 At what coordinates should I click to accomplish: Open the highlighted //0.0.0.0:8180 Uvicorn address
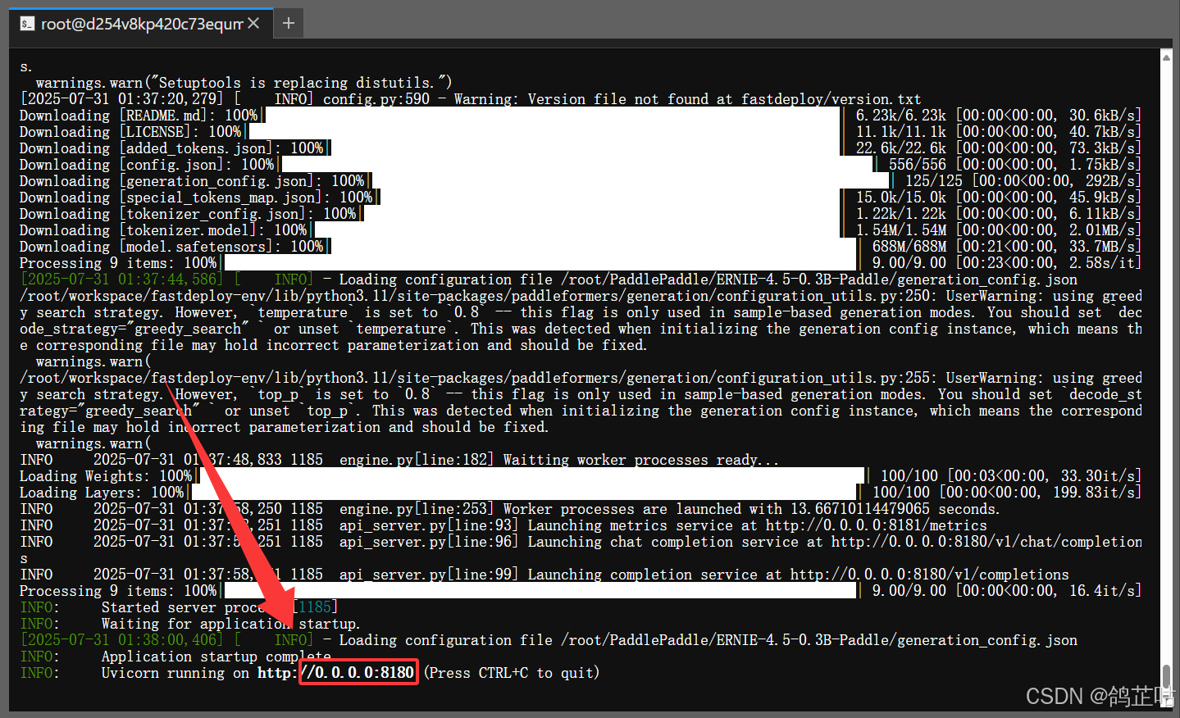tap(359, 673)
